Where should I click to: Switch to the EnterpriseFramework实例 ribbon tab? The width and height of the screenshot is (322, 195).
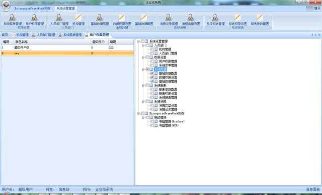pyautogui.click(x=32, y=9)
